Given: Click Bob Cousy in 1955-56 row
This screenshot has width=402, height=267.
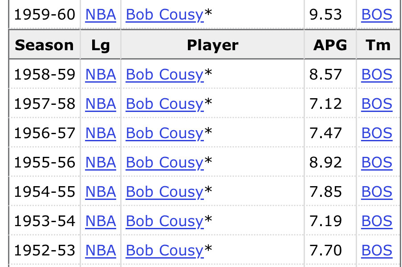Looking at the screenshot, I should [x=165, y=163].
